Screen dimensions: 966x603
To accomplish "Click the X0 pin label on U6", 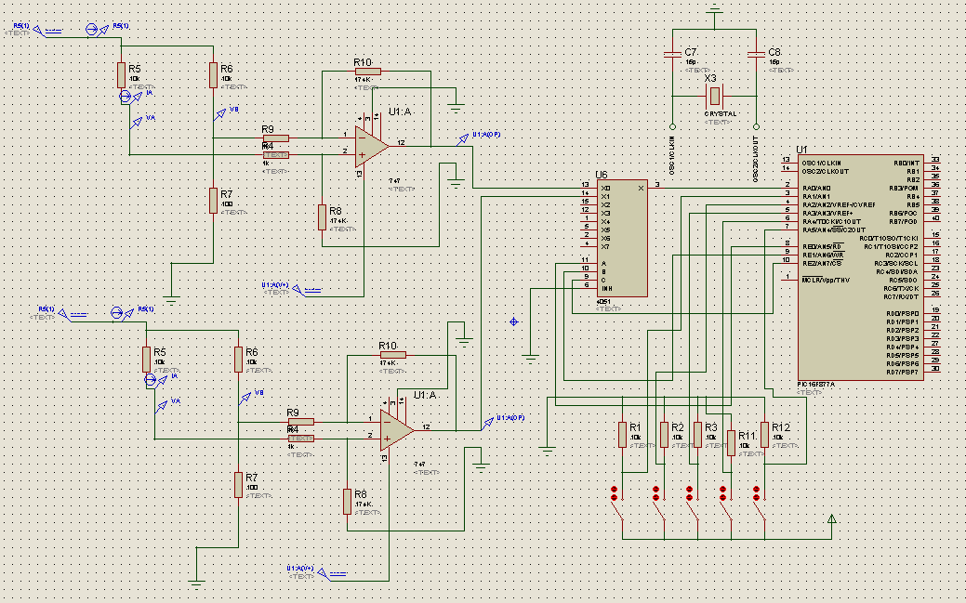I will click(605, 188).
